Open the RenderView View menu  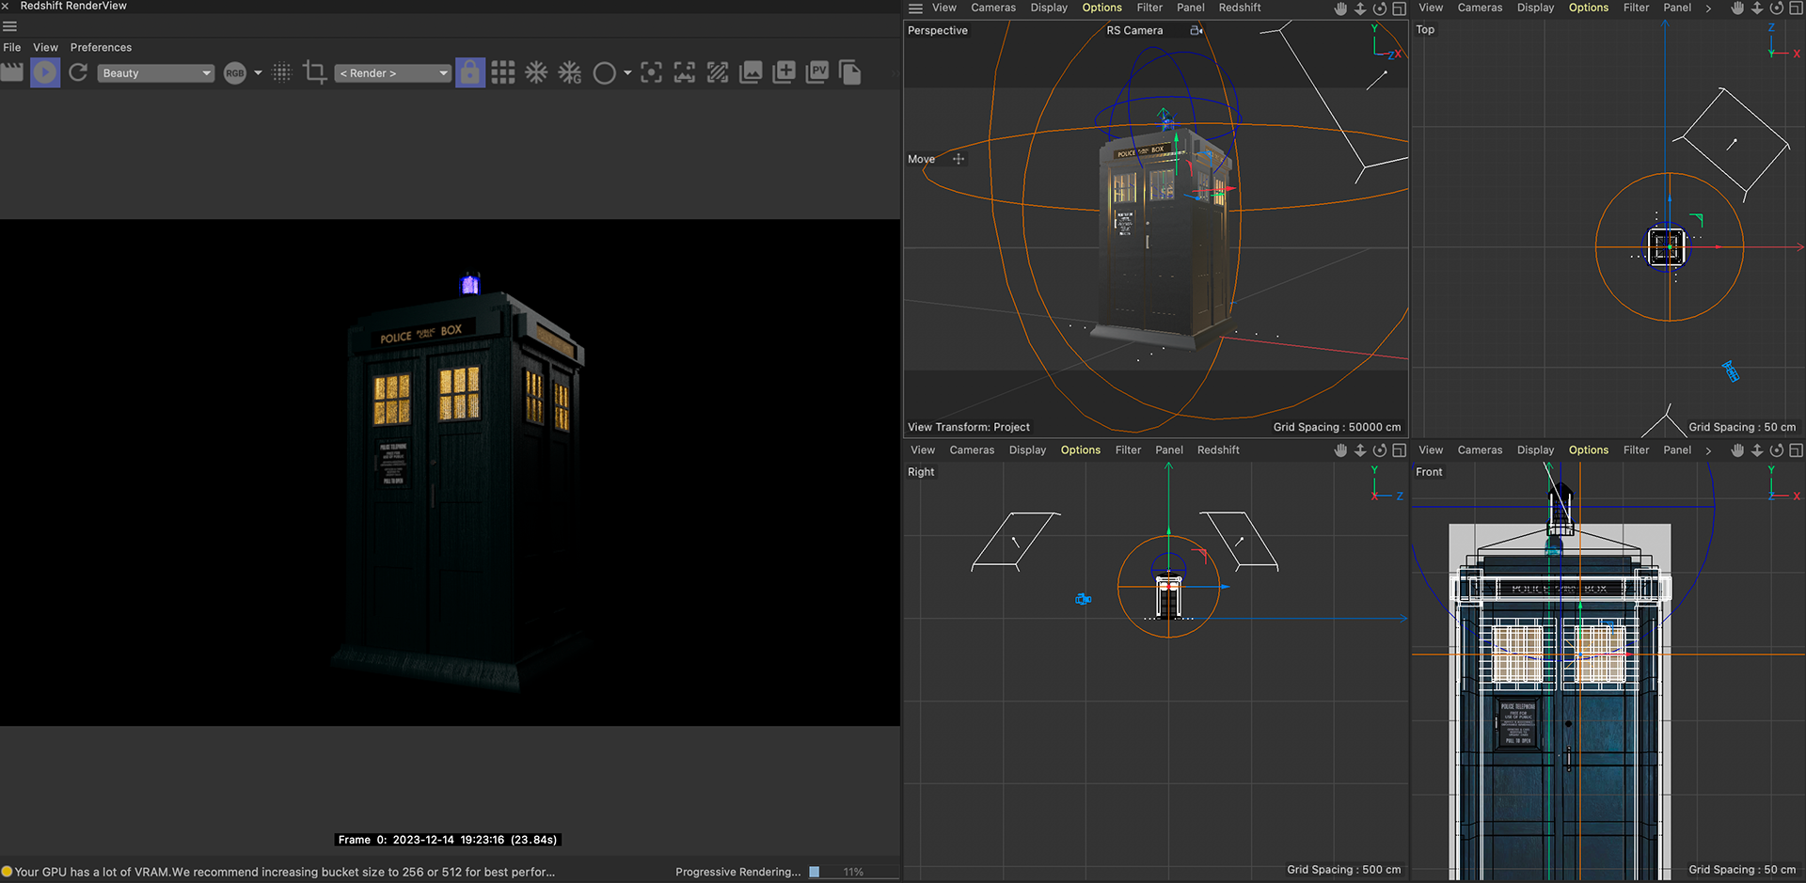tap(45, 47)
